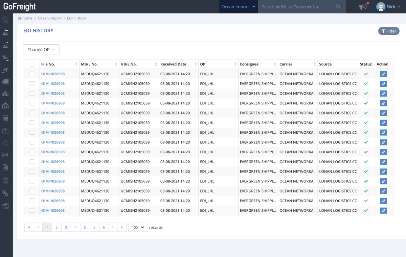Screen dimensions: 406x257
Task: Click the home icon in the sidebar
Action: point(5,20)
